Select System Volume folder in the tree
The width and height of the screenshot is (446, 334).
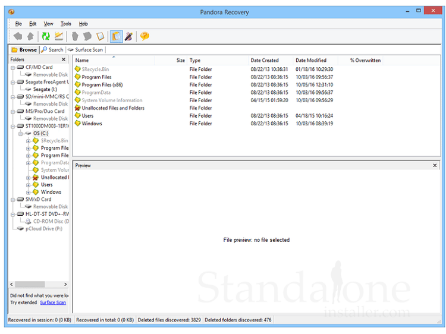coord(55,170)
